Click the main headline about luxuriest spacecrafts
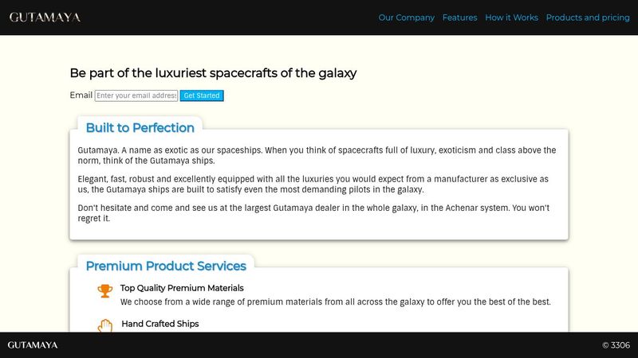 (x=213, y=73)
